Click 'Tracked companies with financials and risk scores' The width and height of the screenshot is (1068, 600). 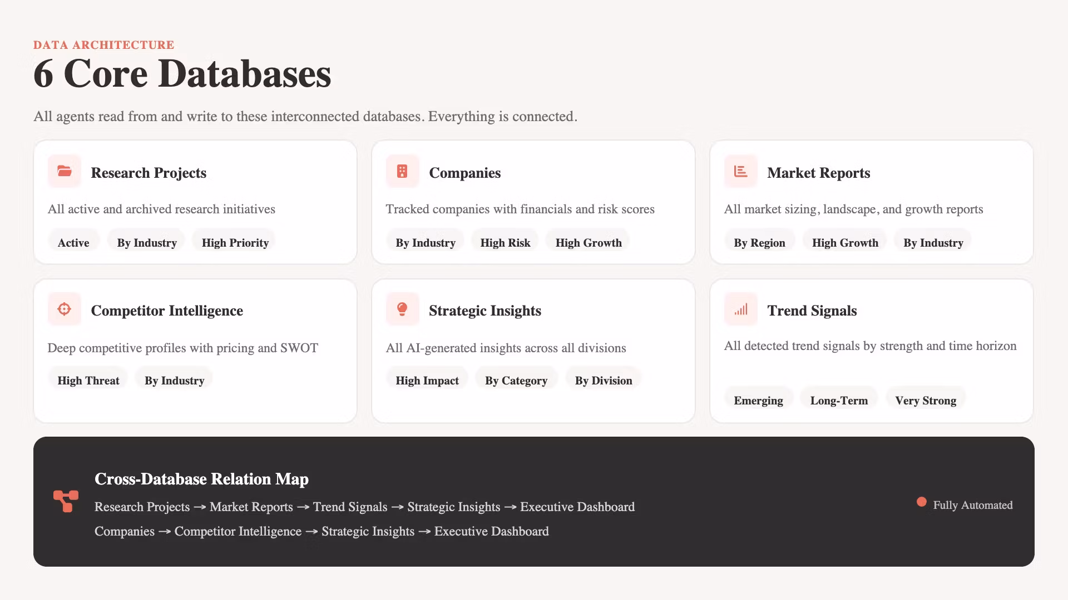[x=520, y=209]
